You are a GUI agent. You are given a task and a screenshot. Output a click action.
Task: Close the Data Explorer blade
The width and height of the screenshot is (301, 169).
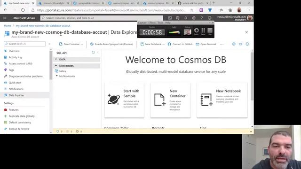[x=246, y=32]
